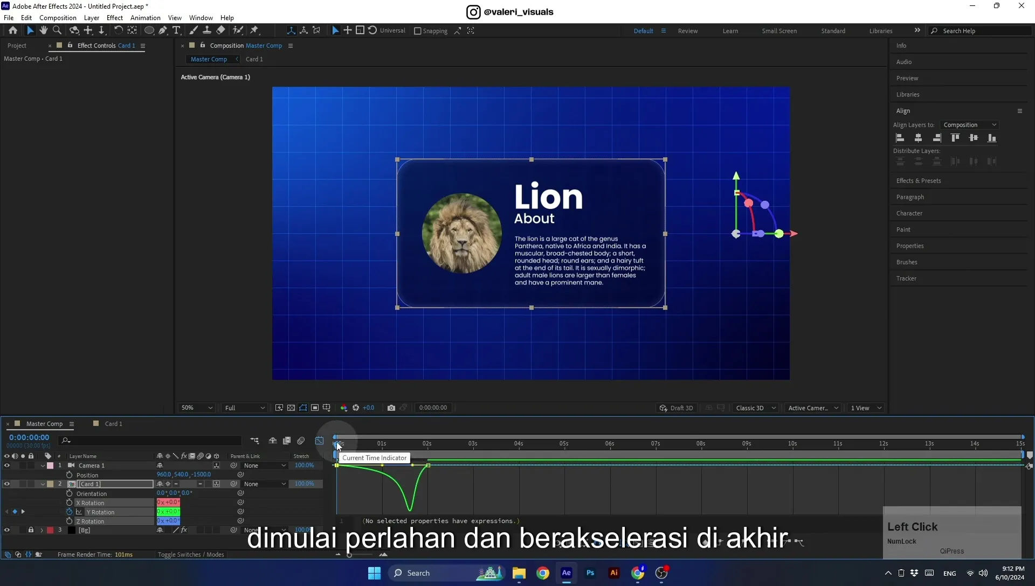Open the Composition menu
The image size is (1035, 586).
[58, 18]
